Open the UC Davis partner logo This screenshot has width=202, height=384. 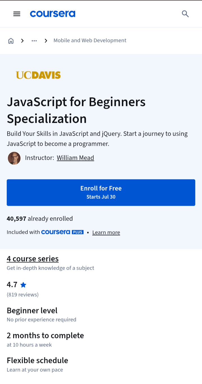pos(38,75)
